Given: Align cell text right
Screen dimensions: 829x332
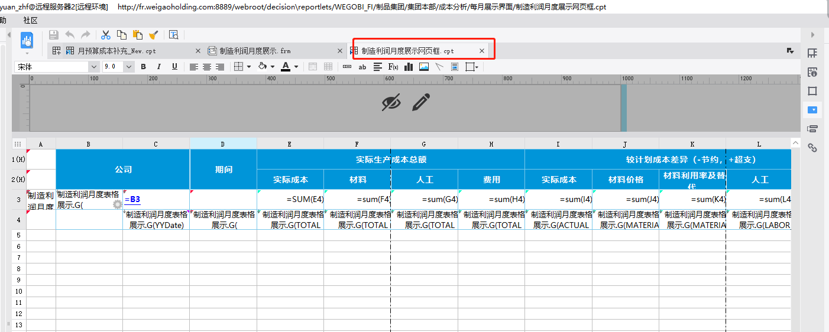Looking at the screenshot, I should pos(220,67).
